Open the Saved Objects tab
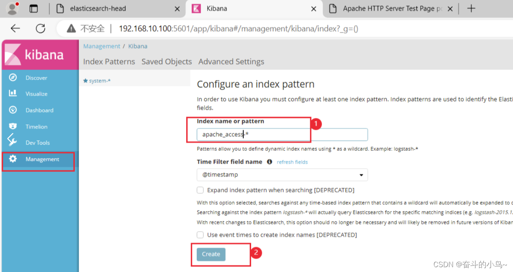 (167, 62)
